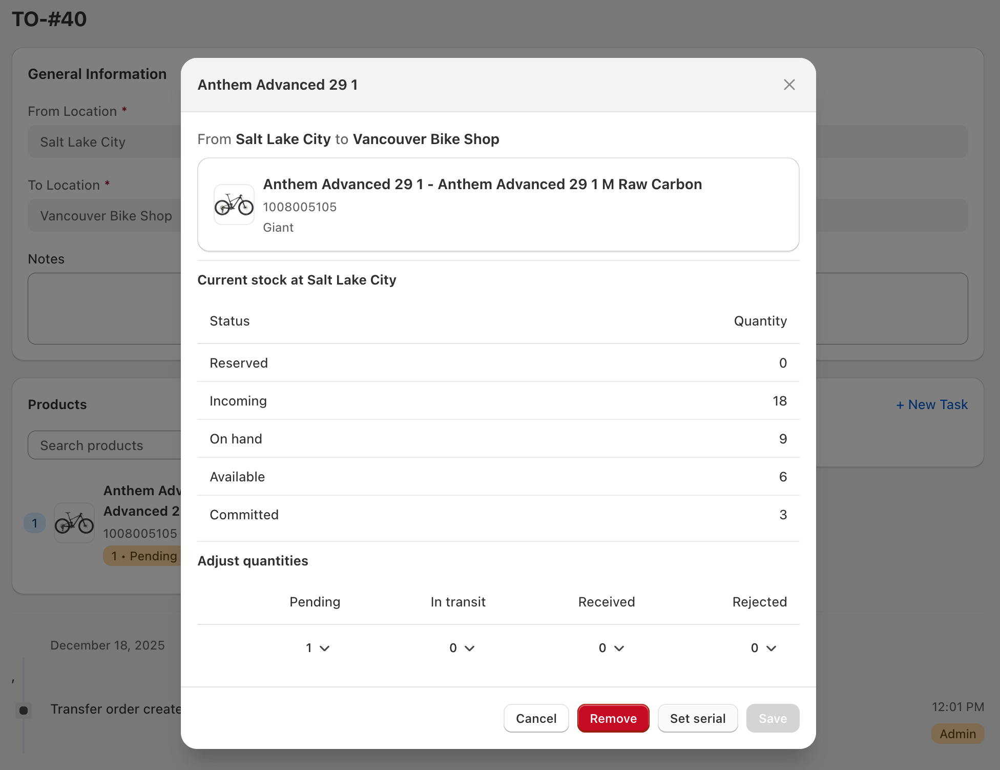Click the Admin tag in timeline
The image size is (1000, 770).
pos(957,734)
